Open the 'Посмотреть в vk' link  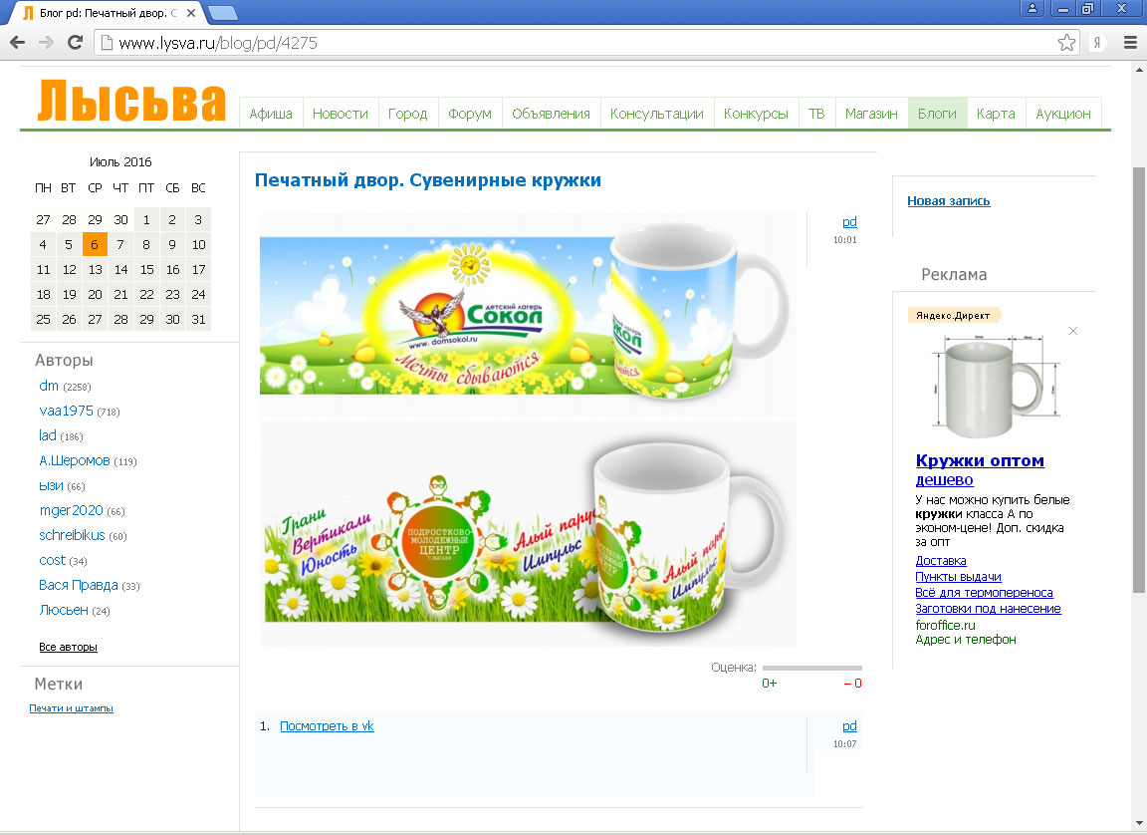point(327,726)
